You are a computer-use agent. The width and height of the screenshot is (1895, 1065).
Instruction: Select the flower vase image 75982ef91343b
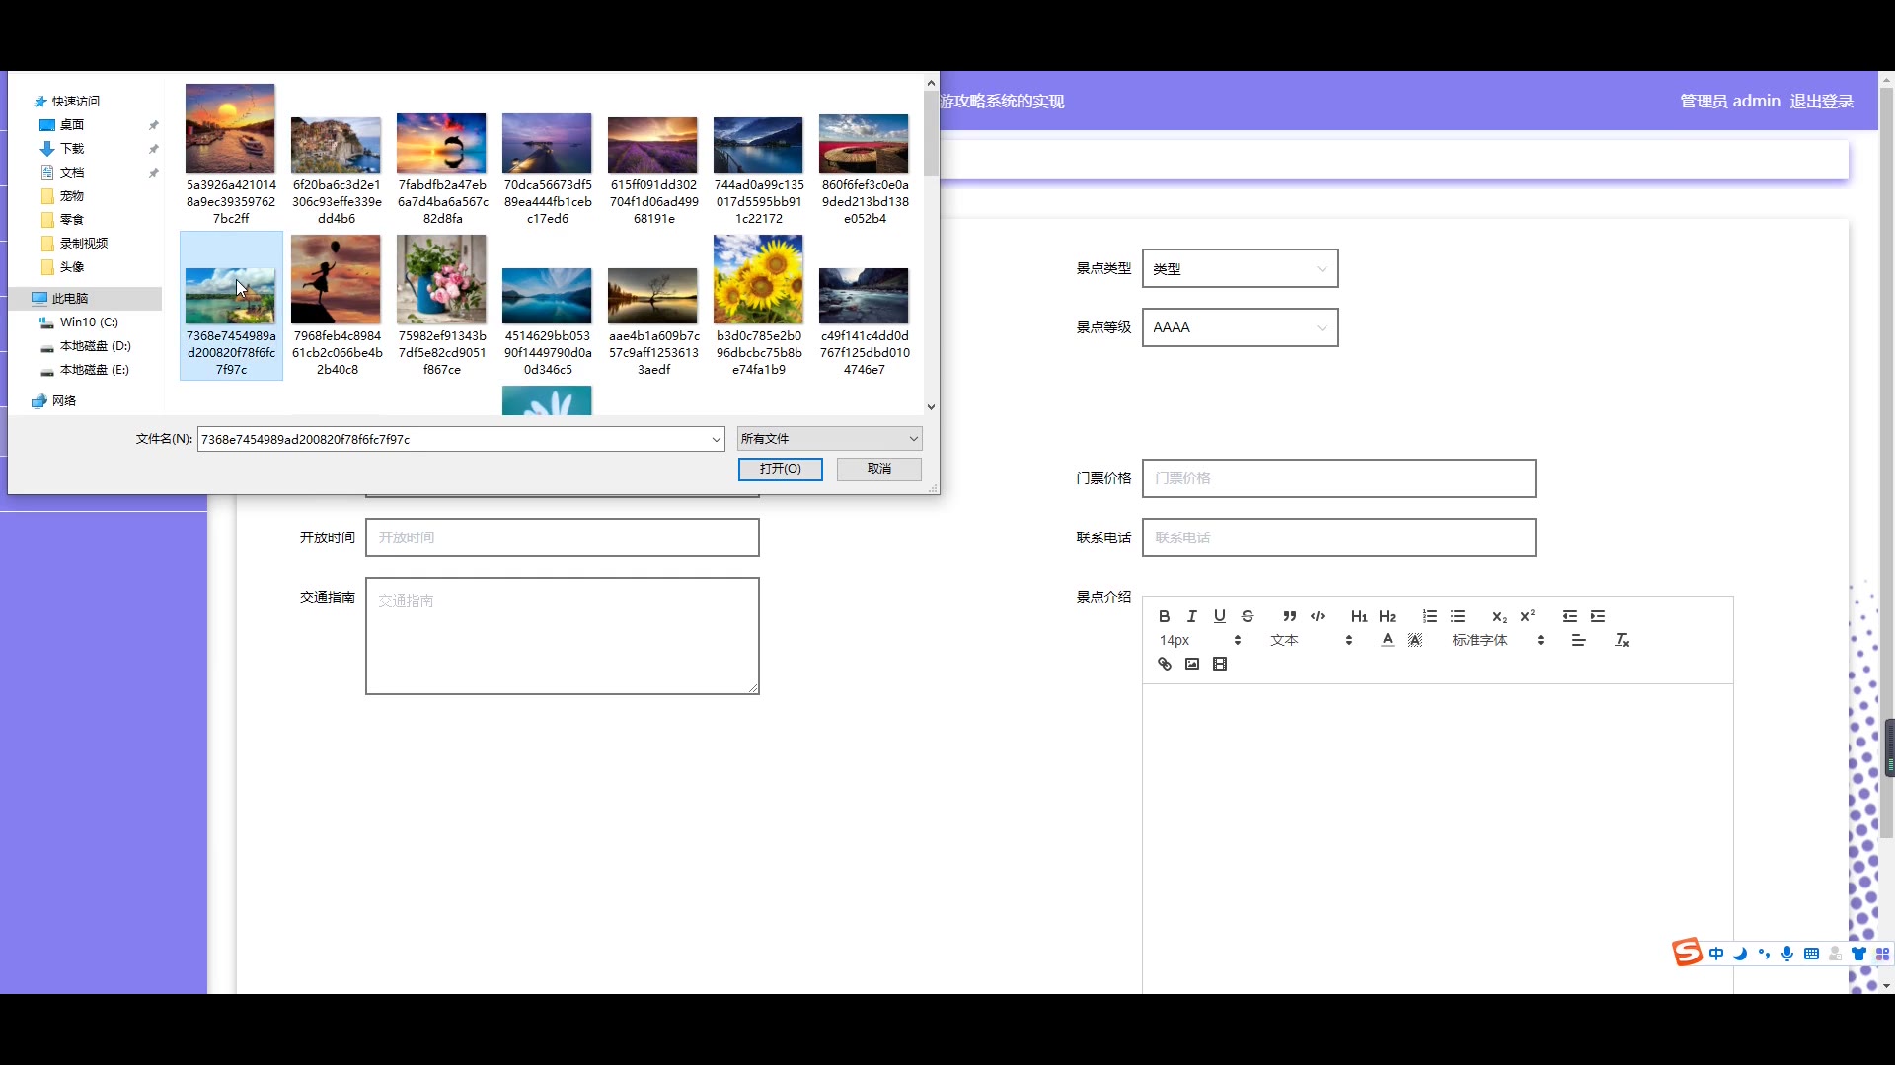pos(441,306)
